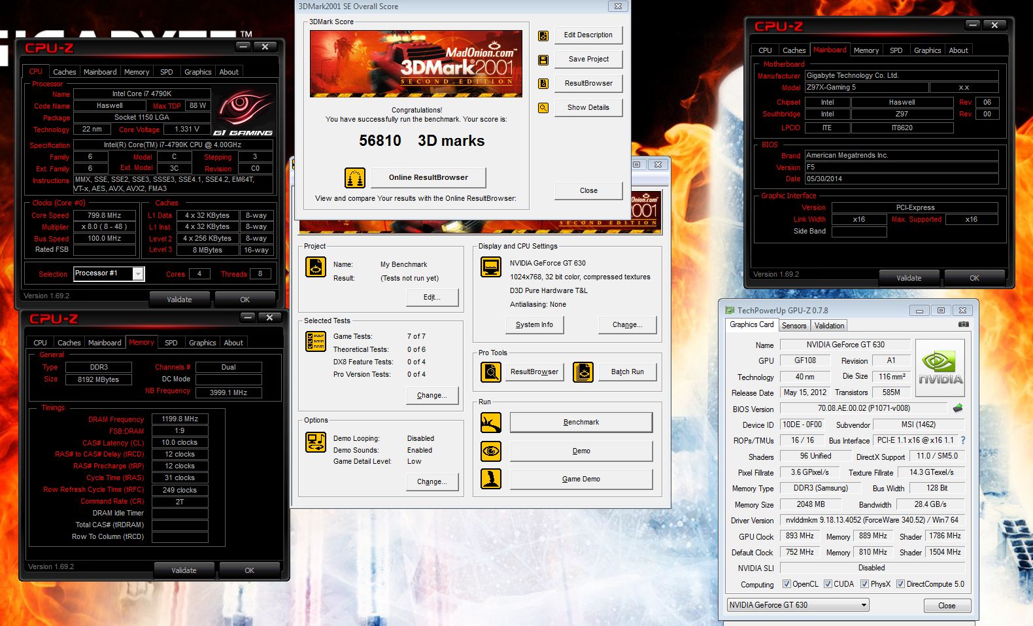Viewport: 1033px width, 626px height.
Task: Click the DRAM Frequency value 1199.8 MHz
Action: coord(180,419)
